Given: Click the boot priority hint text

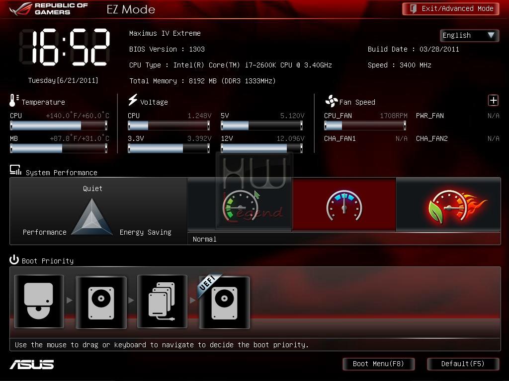Looking at the screenshot, I should tap(162, 345).
